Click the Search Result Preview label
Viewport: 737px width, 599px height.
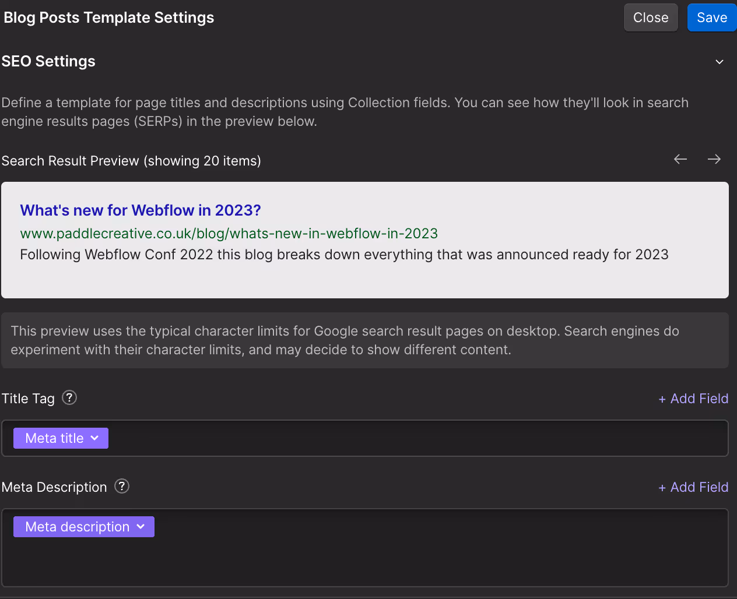pyautogui.click(x=131, y=161)
